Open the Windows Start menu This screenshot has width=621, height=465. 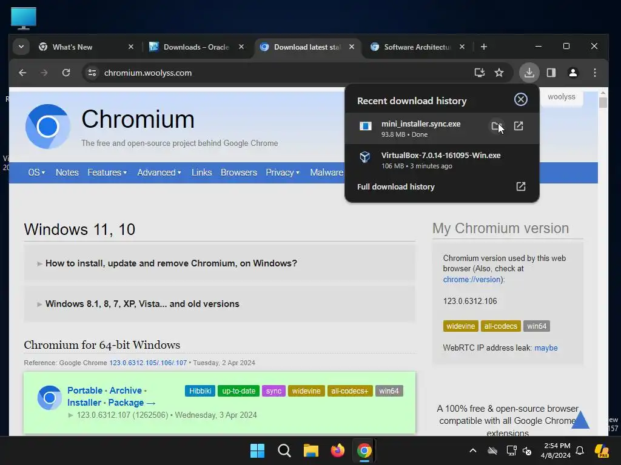(x=257, y=450)
